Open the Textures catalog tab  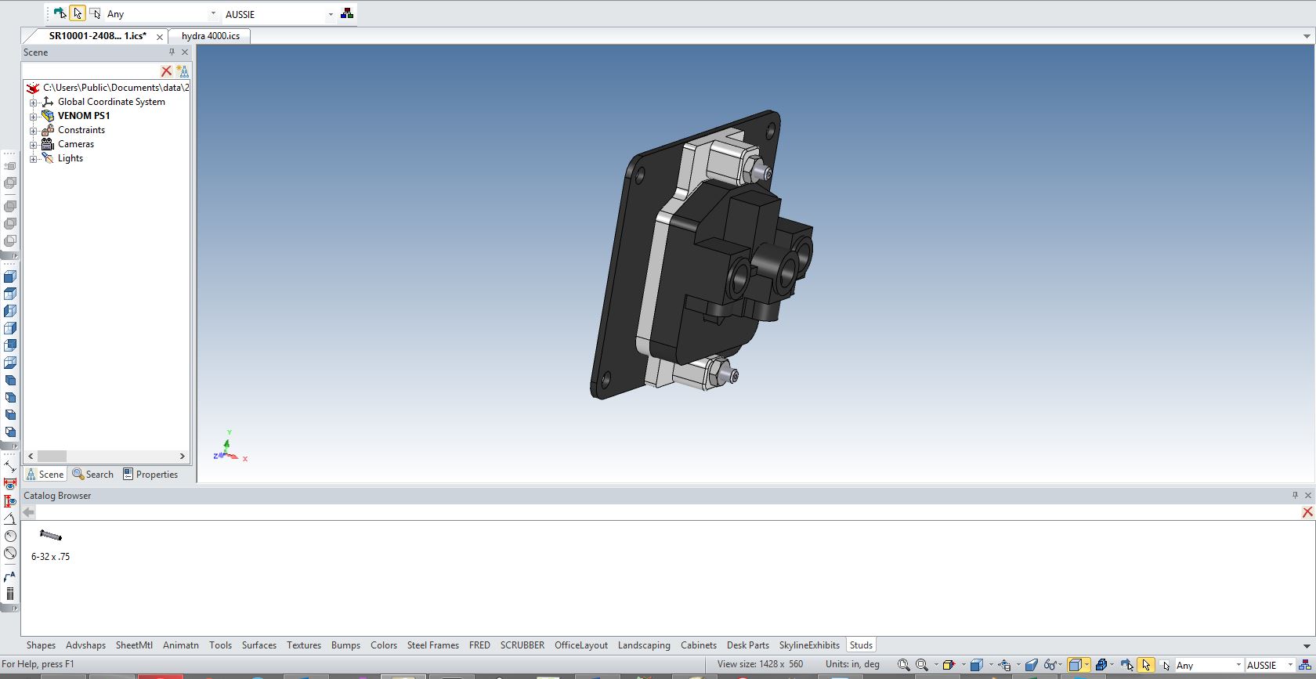[x=304, y=645]
